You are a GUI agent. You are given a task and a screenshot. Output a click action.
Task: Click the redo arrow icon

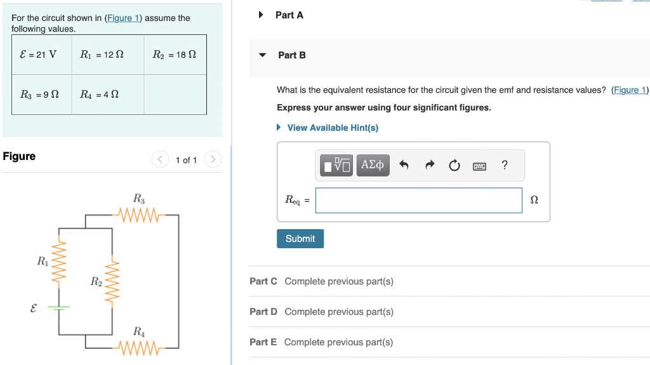[x=430, y=165]
